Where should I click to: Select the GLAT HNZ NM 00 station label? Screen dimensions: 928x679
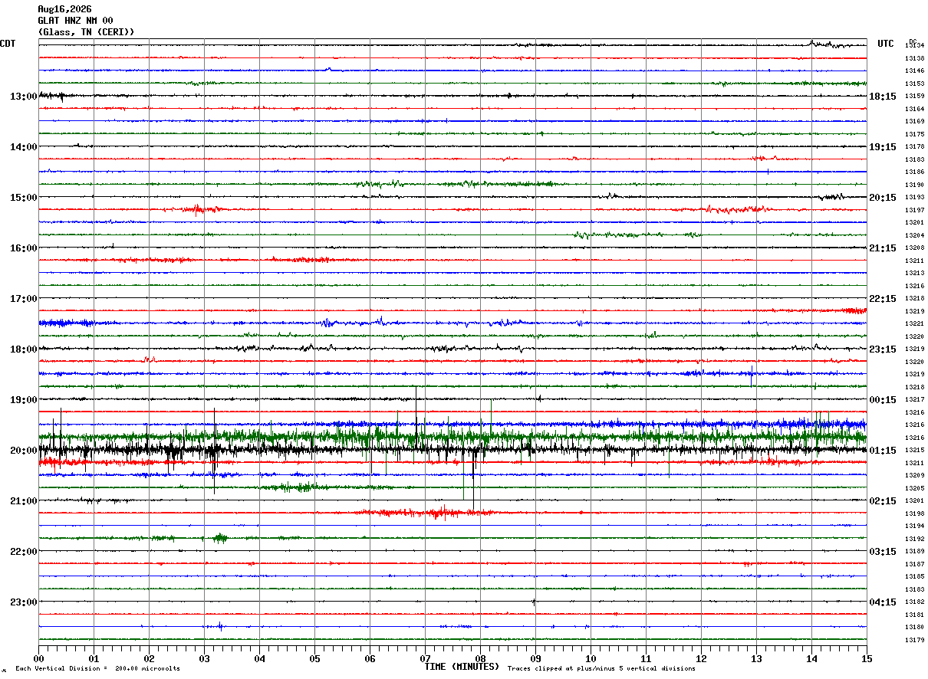76,21
